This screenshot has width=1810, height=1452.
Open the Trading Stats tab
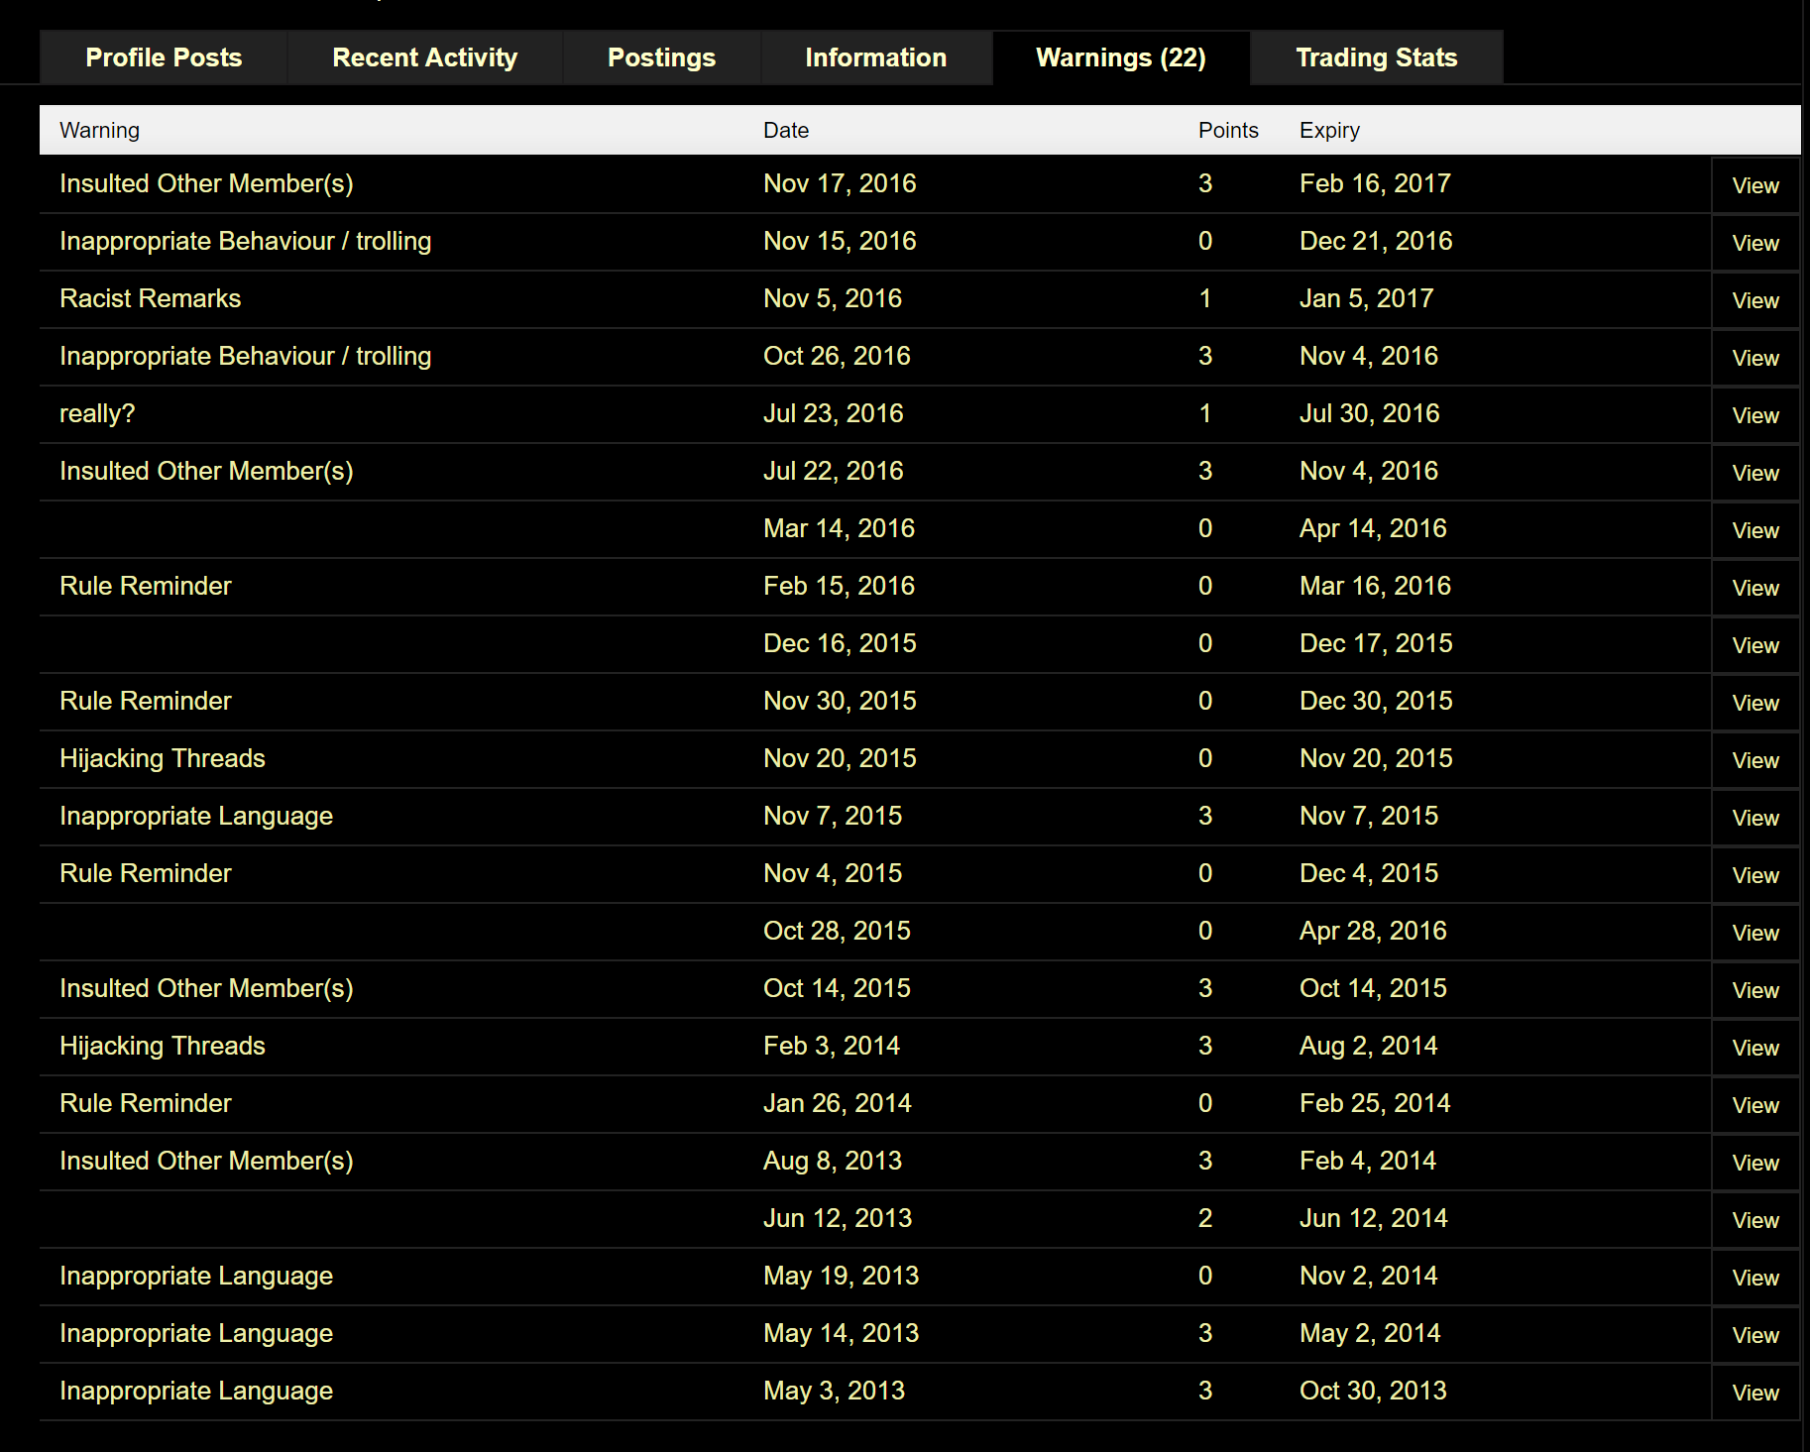[x=1377, y=57]
